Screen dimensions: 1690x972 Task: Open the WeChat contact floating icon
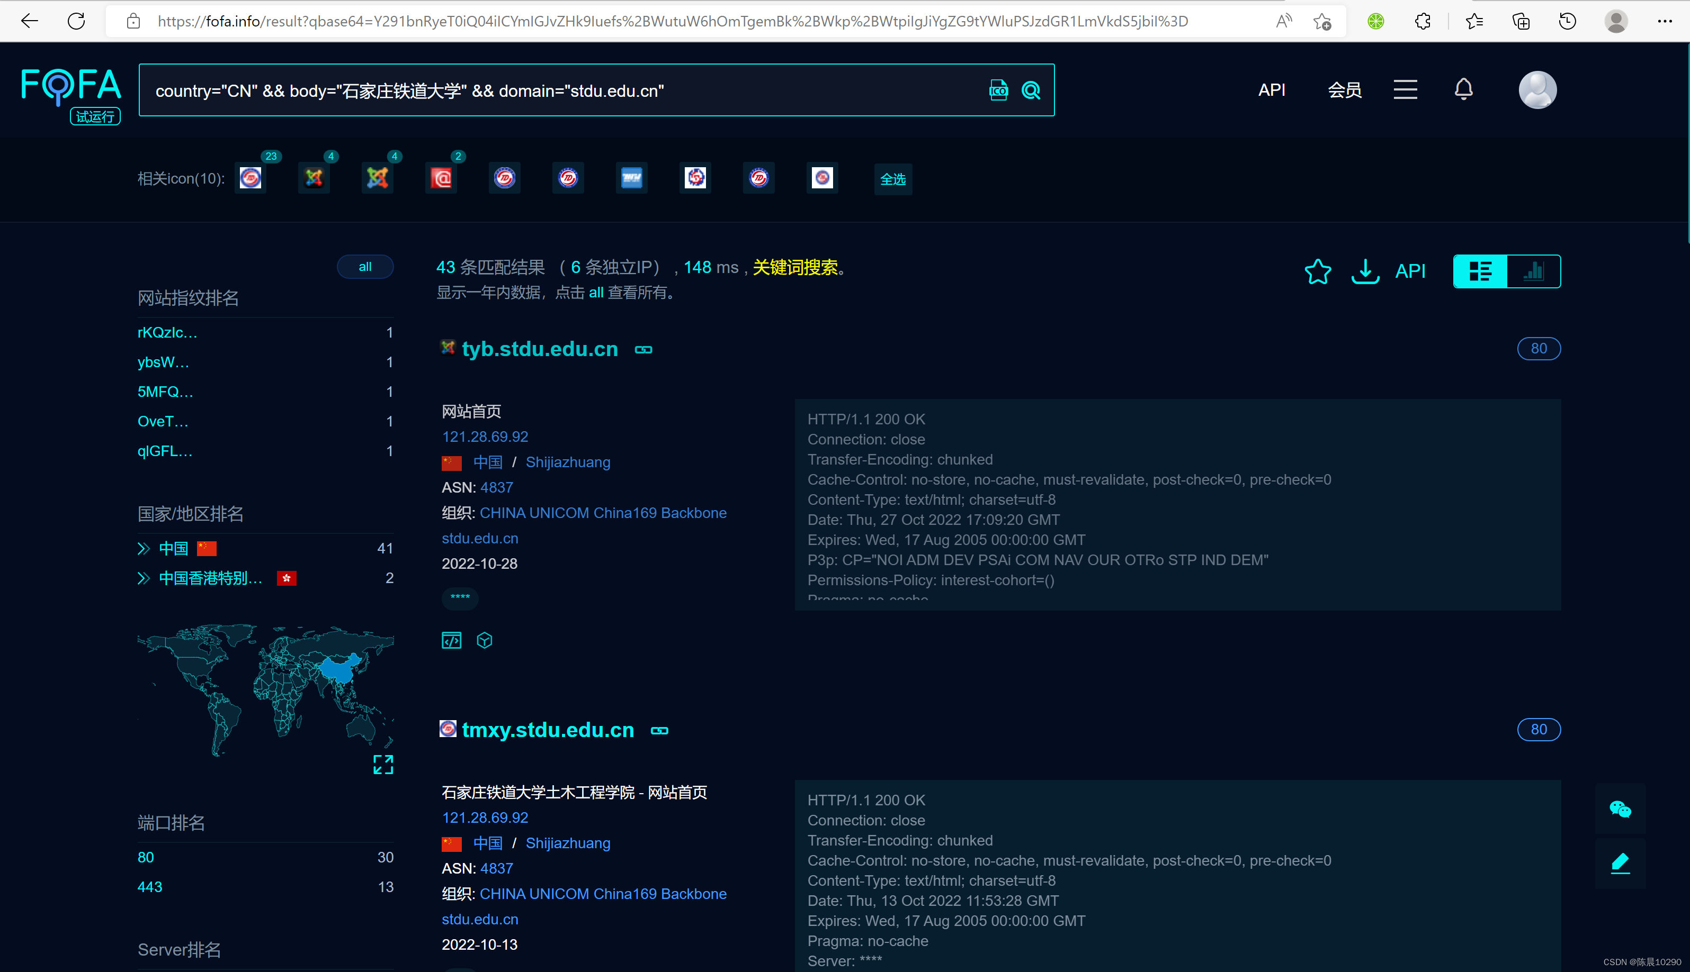point(1620,809)
